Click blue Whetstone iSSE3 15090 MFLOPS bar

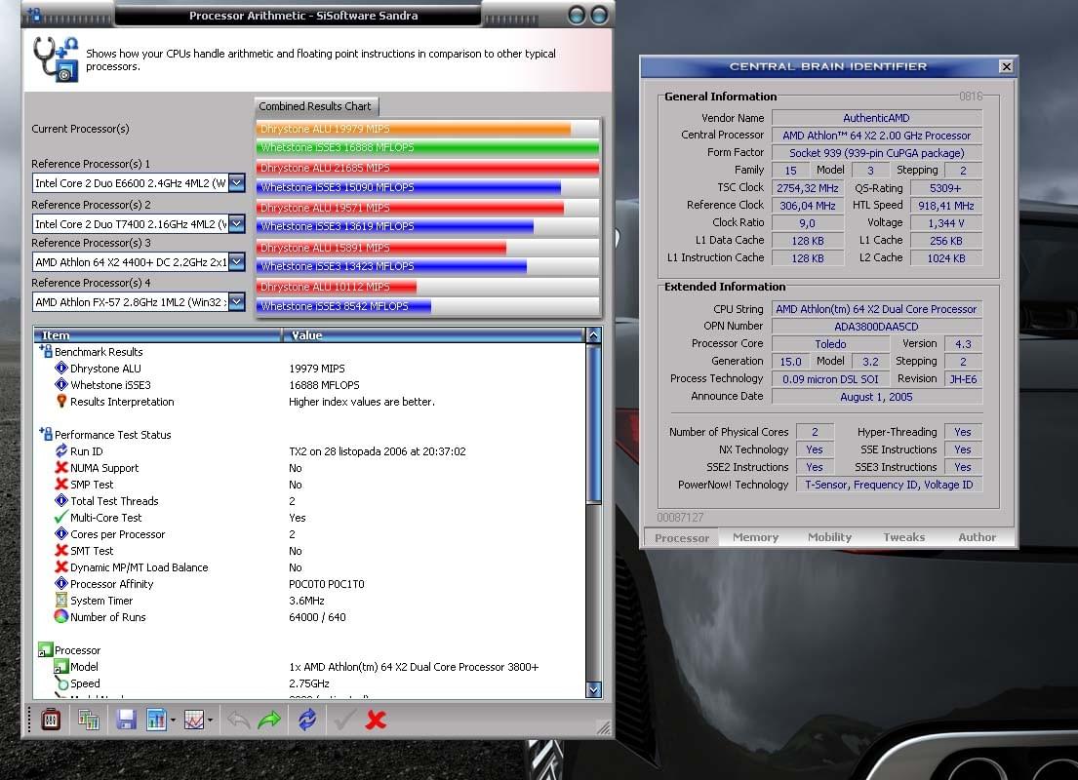(409, 187)
